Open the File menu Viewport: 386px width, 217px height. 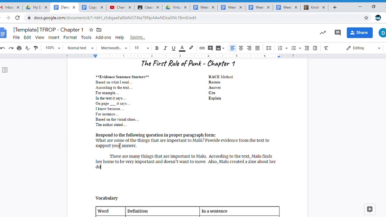point(16,37)
